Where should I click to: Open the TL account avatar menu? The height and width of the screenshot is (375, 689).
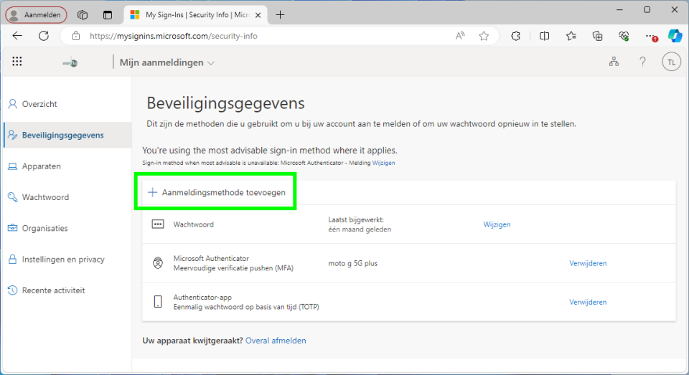point(671,62)
